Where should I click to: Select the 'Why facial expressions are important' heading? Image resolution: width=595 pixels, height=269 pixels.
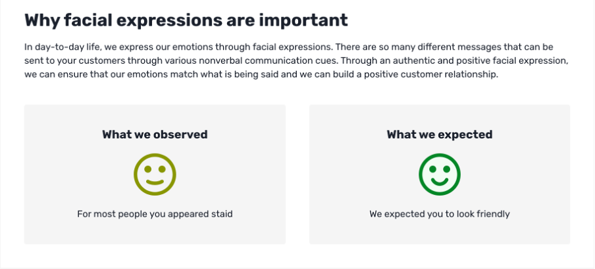pyautogui.click(x=186, y=20)
